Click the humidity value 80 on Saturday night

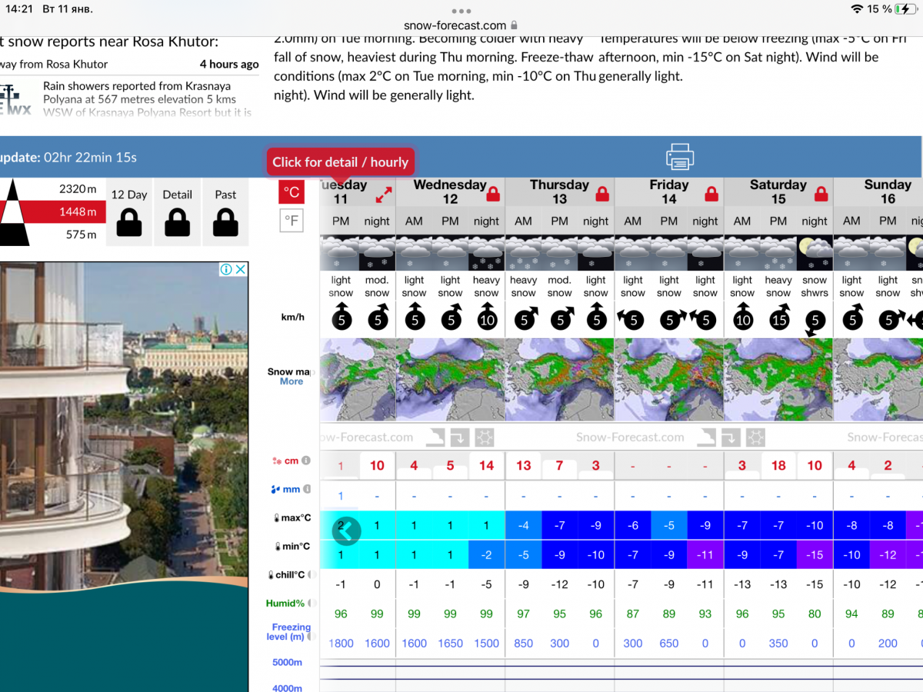[815, 614]
